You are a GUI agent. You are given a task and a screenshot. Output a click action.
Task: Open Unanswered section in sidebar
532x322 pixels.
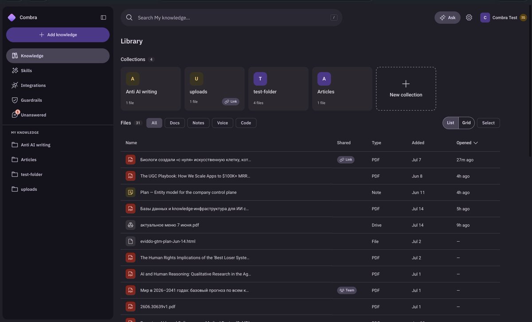point(58,115)
